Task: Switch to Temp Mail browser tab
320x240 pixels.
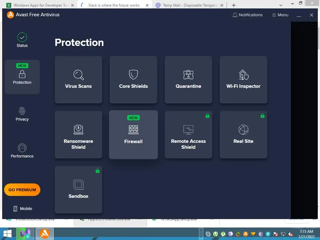Action: click(190, 5)
